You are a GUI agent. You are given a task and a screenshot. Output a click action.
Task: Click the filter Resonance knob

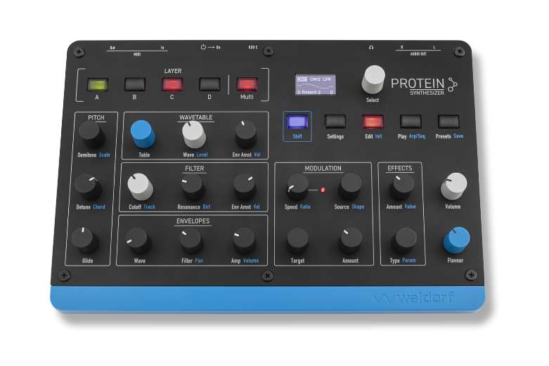[x=192, y=186]
